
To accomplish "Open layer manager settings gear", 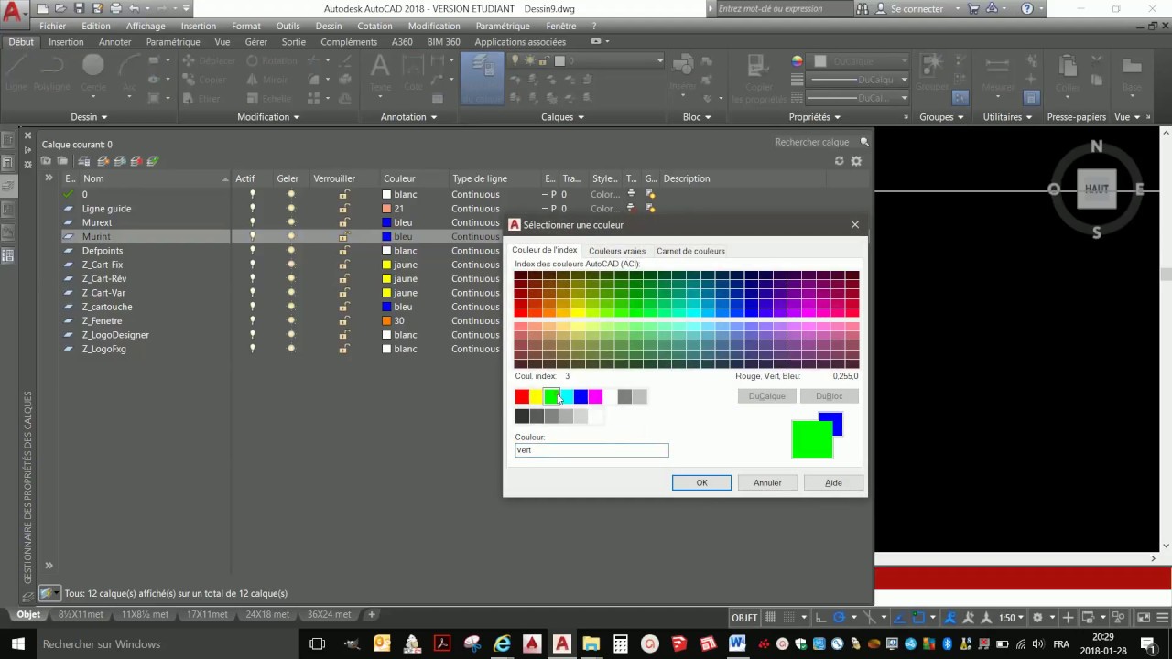I will point(856,161).
